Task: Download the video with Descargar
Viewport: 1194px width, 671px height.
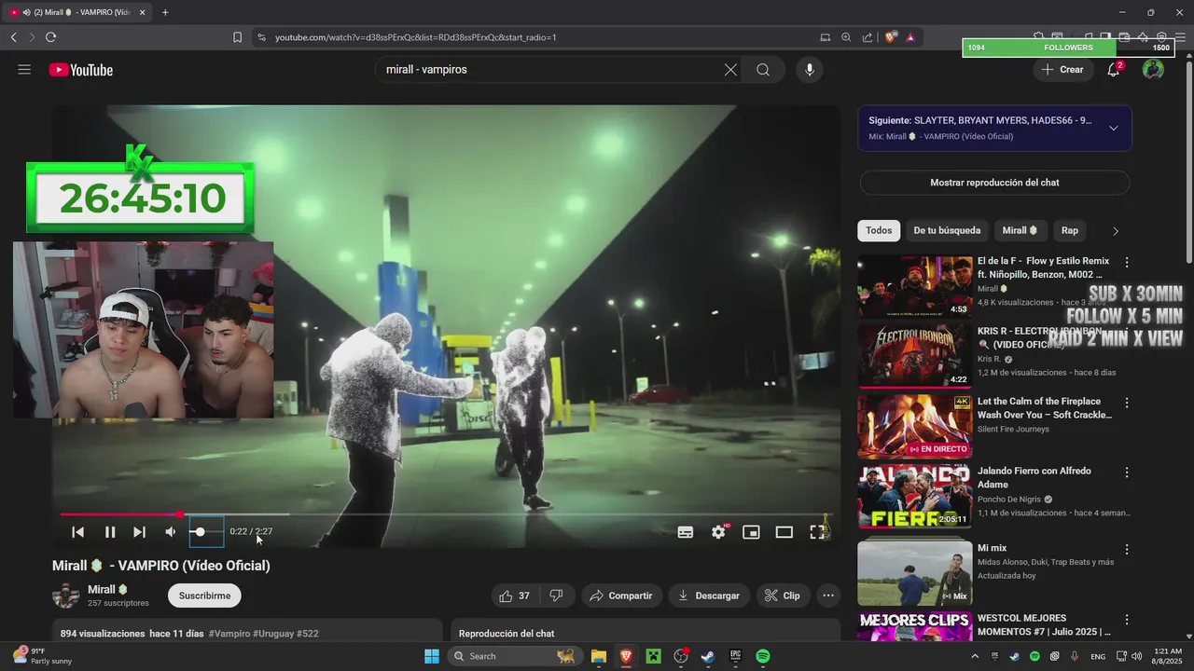Action: (709, 596)
